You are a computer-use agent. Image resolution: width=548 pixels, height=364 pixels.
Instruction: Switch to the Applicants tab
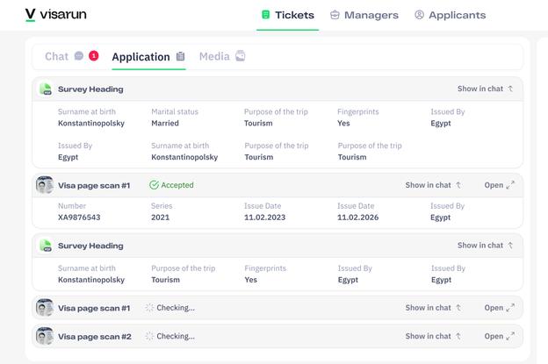[x=451, y=15]
